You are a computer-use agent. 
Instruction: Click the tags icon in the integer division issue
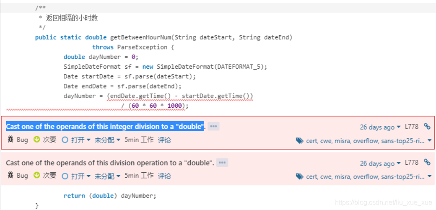(x=299, y=141)
